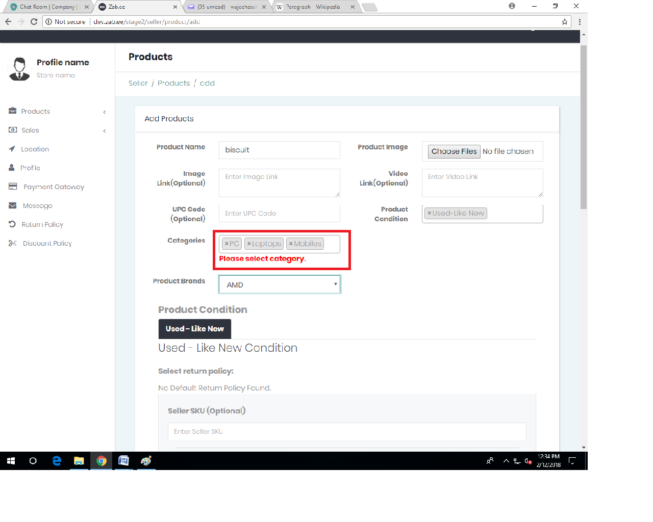This screenshot has width=653, height=522.
Task: Show hidden system tray icons
Action: [506, 461]
